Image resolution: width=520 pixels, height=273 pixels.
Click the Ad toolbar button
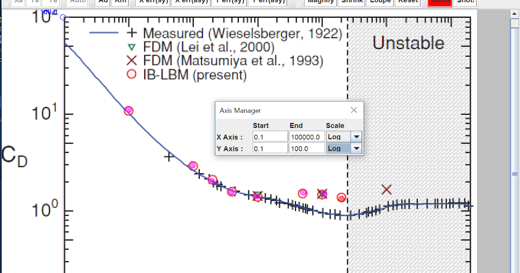pyautogui.click(x=102, y=2)
